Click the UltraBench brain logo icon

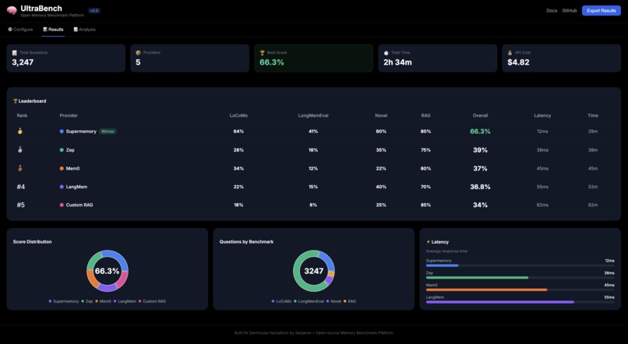pyautogui.click(x=12, y=11)
